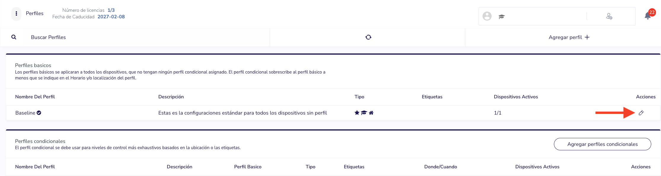
Task: Click Agregar perfil button
Action: 569,37
